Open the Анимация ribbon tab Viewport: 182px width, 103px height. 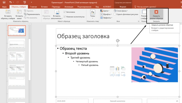[x=69, y=7]
